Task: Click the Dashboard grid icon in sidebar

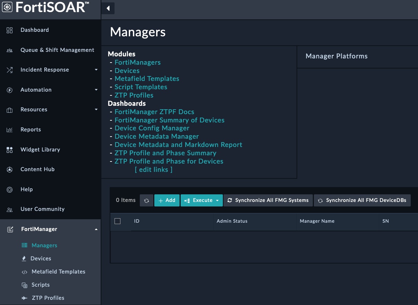Action: (10, 30)
